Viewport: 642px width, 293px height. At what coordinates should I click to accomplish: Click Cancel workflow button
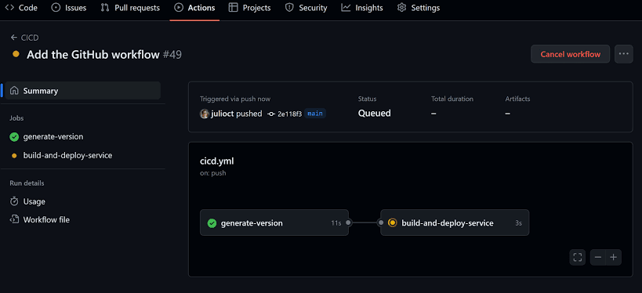pos(571,54)
